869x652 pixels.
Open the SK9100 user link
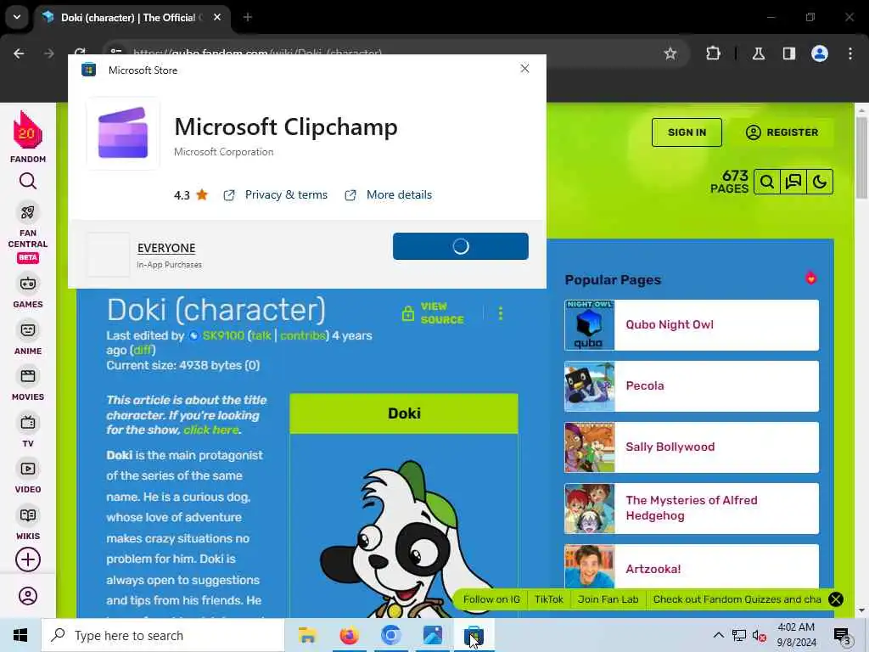pos(223,335)
